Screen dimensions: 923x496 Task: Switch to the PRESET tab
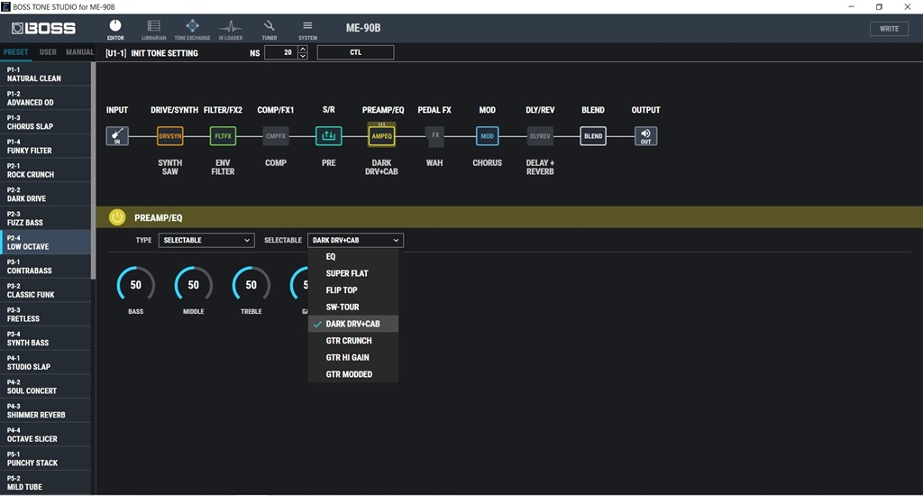16,52
